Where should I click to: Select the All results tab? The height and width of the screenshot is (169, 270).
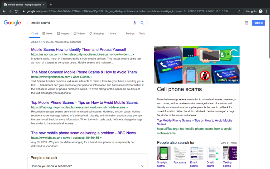coord(35,33)
